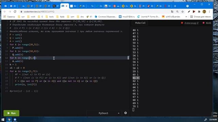The image size is (218, 122).
Task: Click the red flag extension icon
Action: click(x=194, y=12)
